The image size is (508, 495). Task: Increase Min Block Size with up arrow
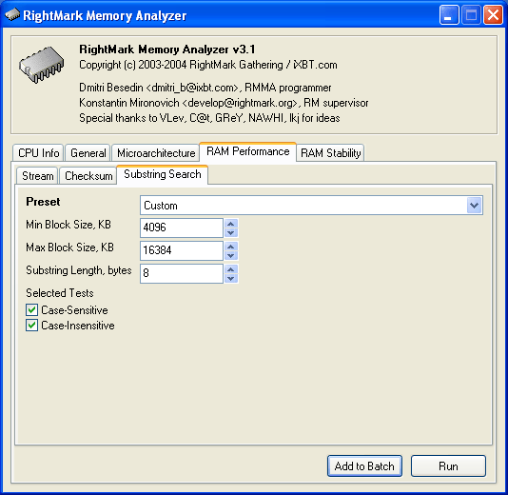(x=231, y=224)
